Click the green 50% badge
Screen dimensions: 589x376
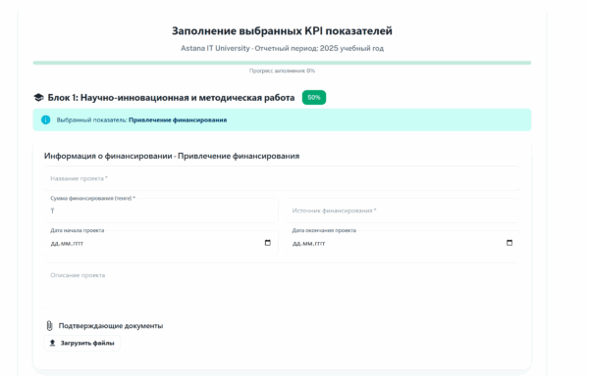tap(314, 97)
